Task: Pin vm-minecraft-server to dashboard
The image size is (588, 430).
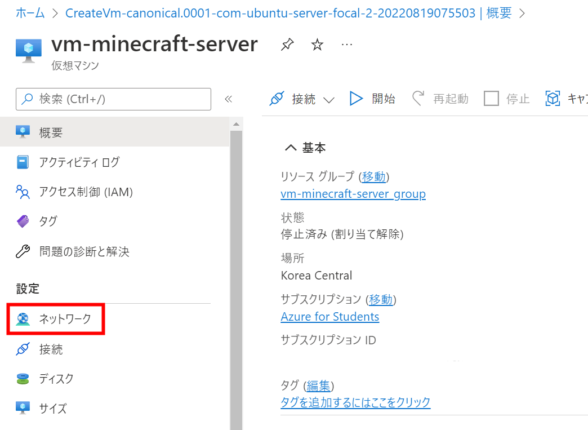Action: tap(287, 45)
